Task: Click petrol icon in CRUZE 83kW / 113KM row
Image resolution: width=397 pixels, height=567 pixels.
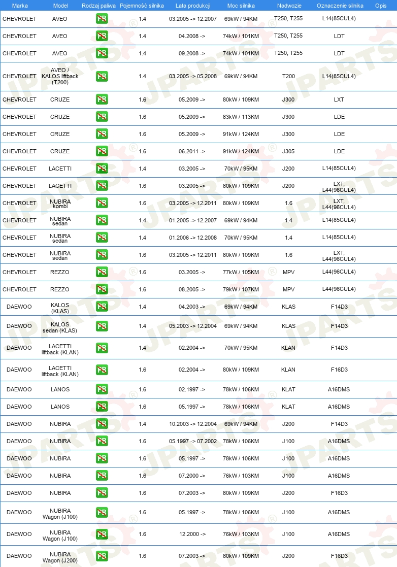Action: [102, 117]
